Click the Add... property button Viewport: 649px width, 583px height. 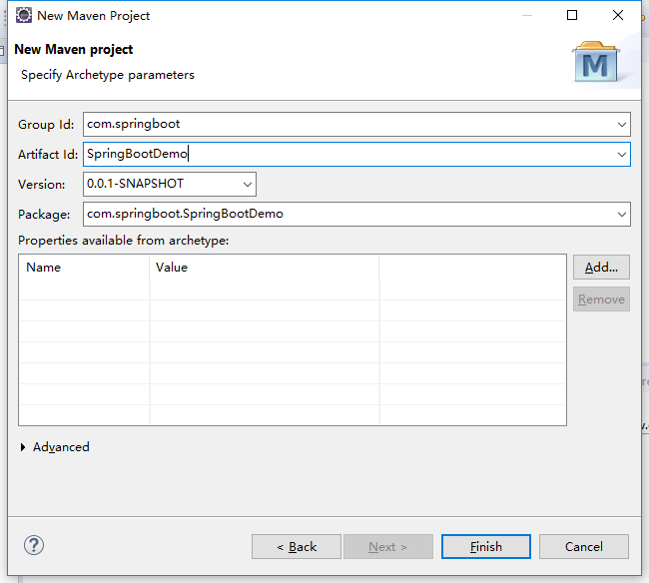tap(601, 268)
